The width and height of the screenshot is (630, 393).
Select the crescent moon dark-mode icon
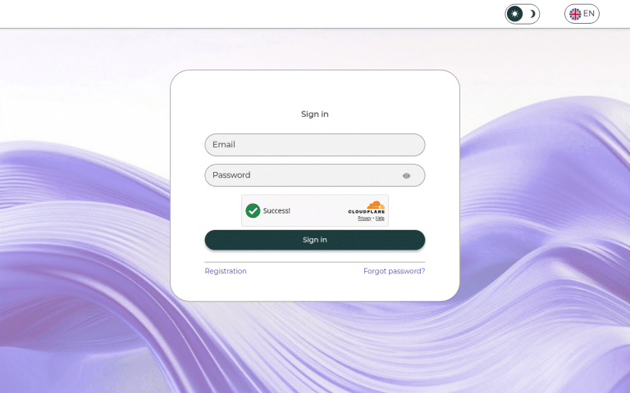click(532, 14)
